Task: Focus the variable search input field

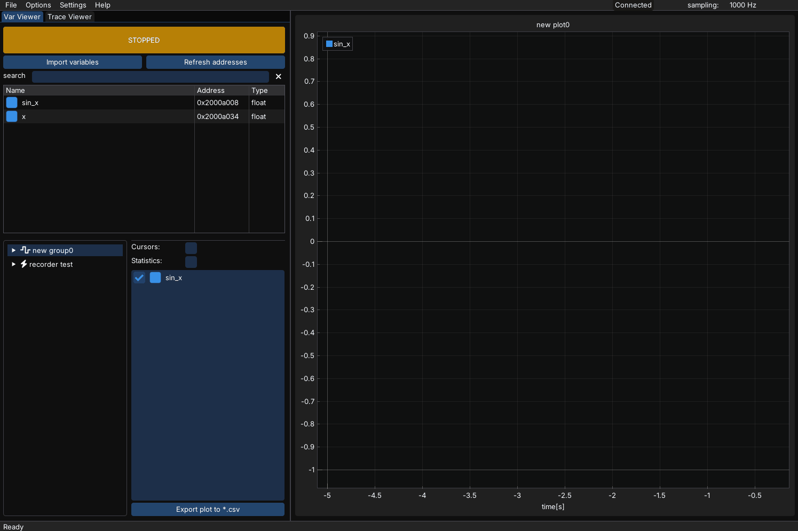Action: click(150, 76)
